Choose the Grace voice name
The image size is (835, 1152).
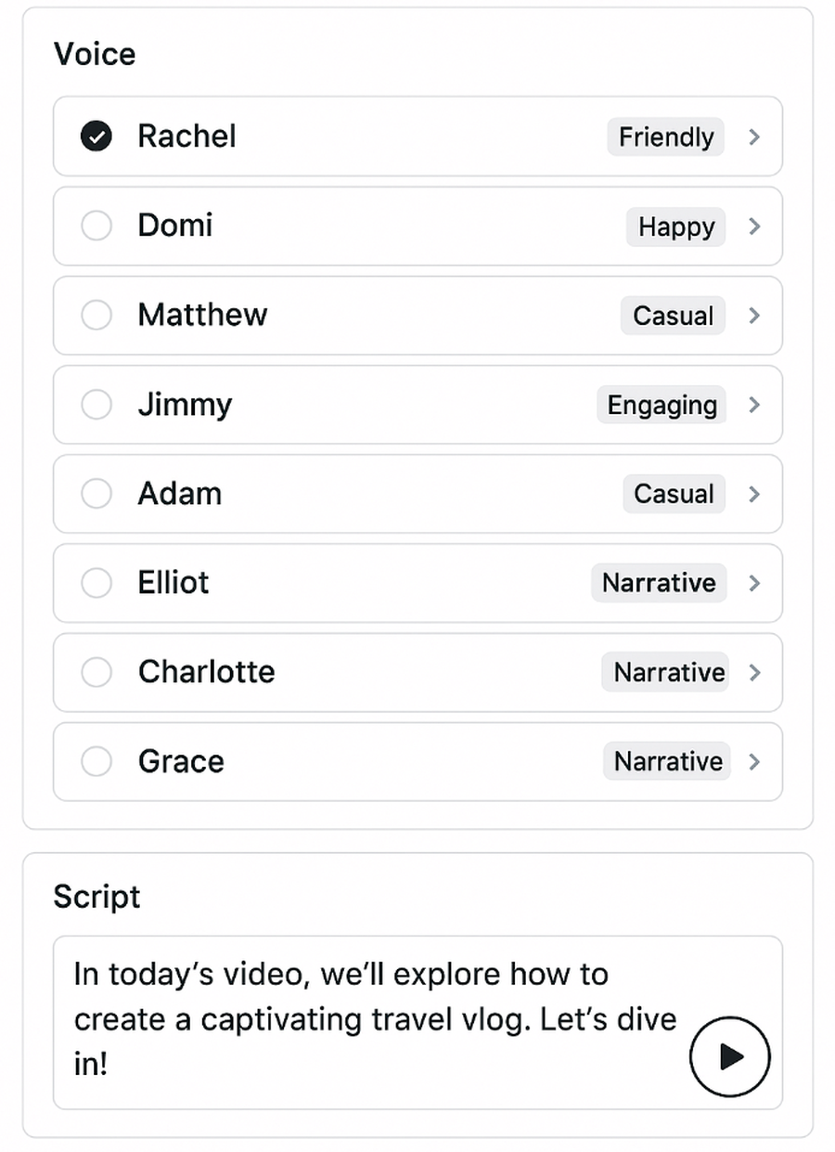tap(181, 761)
